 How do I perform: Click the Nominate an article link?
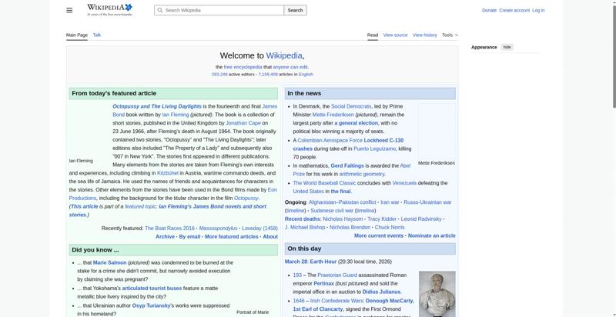point(431,236)
